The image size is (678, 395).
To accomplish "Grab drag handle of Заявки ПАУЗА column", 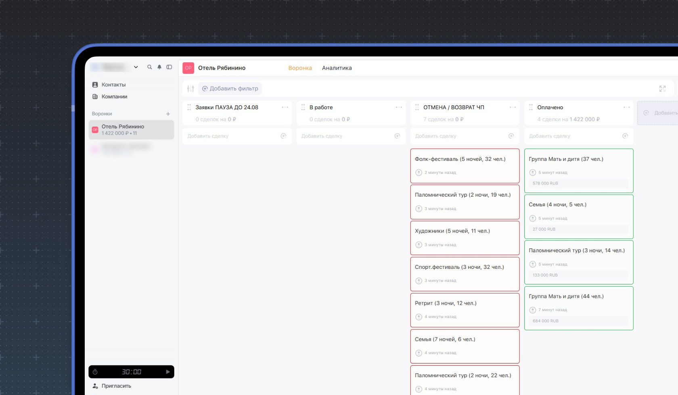I will click(189, 107).
